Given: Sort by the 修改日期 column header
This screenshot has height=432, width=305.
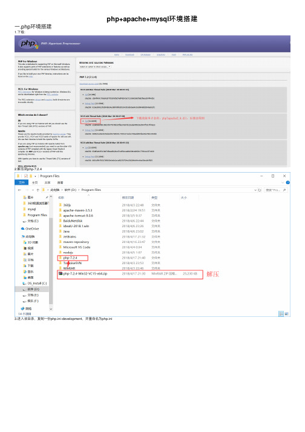Looking at the screenshot, I should click(x=128, y=198).
